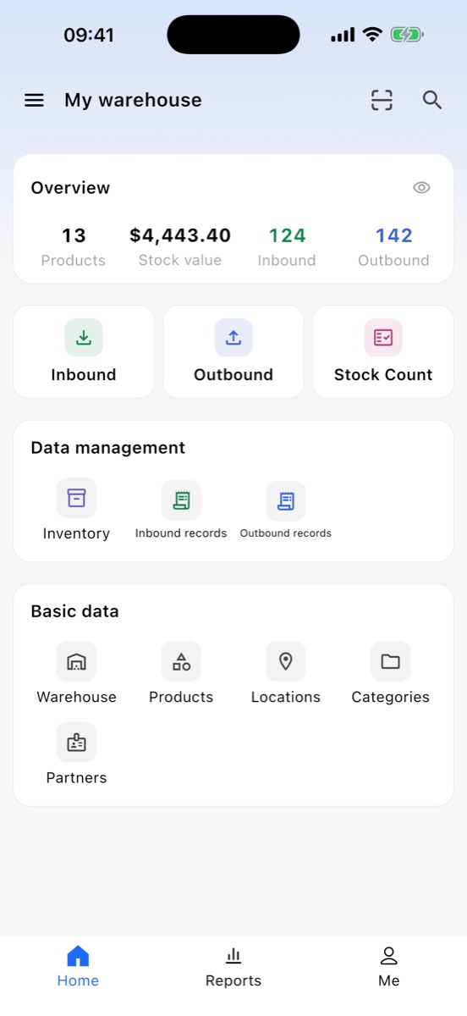Switch to the Reports tab
This screenshot has height=1016, width=467.
[233, 968]
